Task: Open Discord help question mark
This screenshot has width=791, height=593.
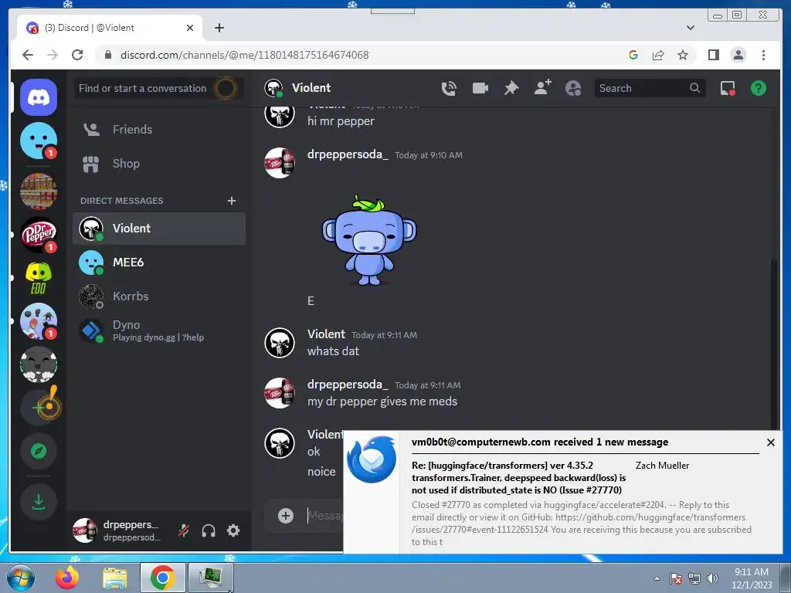Action: (759, 88)
